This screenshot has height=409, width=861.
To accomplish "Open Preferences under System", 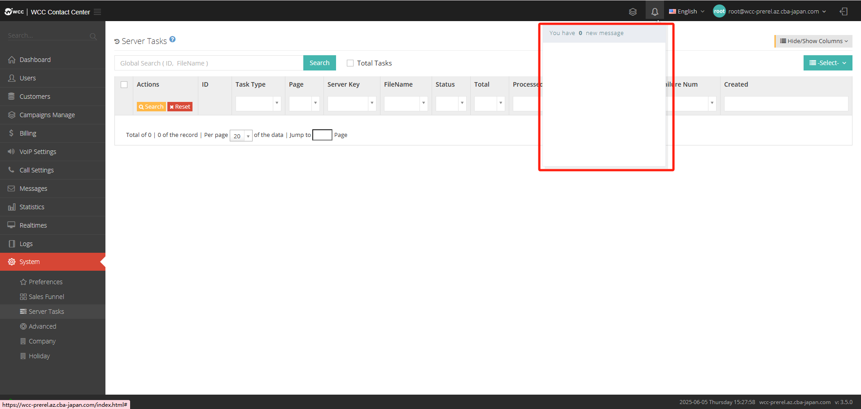I will coord(52,282).
